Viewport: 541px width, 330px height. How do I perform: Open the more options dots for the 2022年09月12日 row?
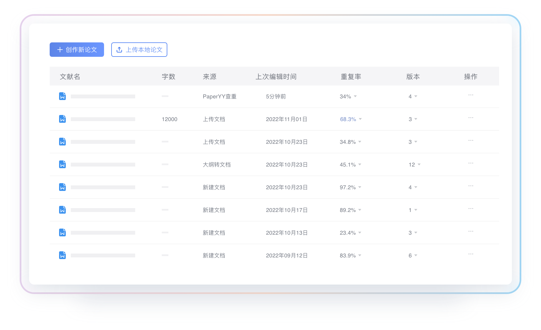(x=471, y=254)
